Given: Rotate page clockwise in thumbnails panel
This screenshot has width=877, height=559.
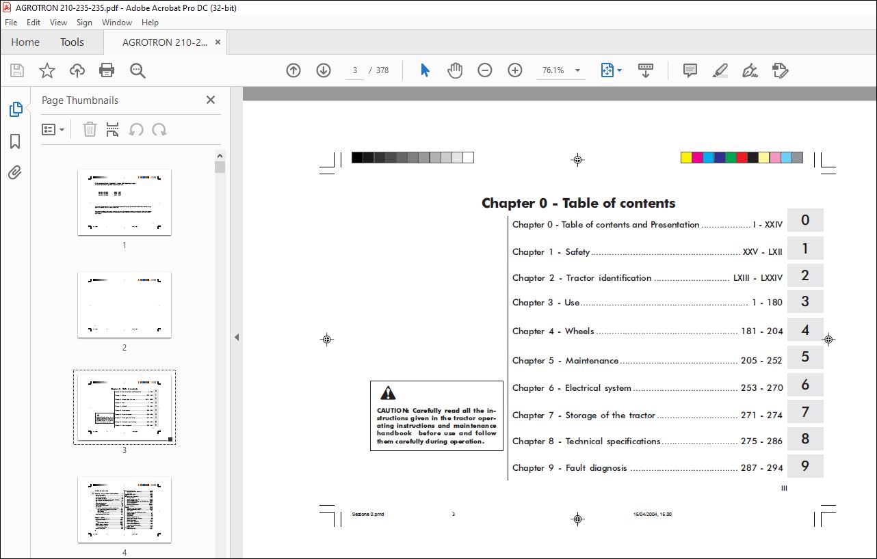Looking at the screenshot, I should [159, 129].
